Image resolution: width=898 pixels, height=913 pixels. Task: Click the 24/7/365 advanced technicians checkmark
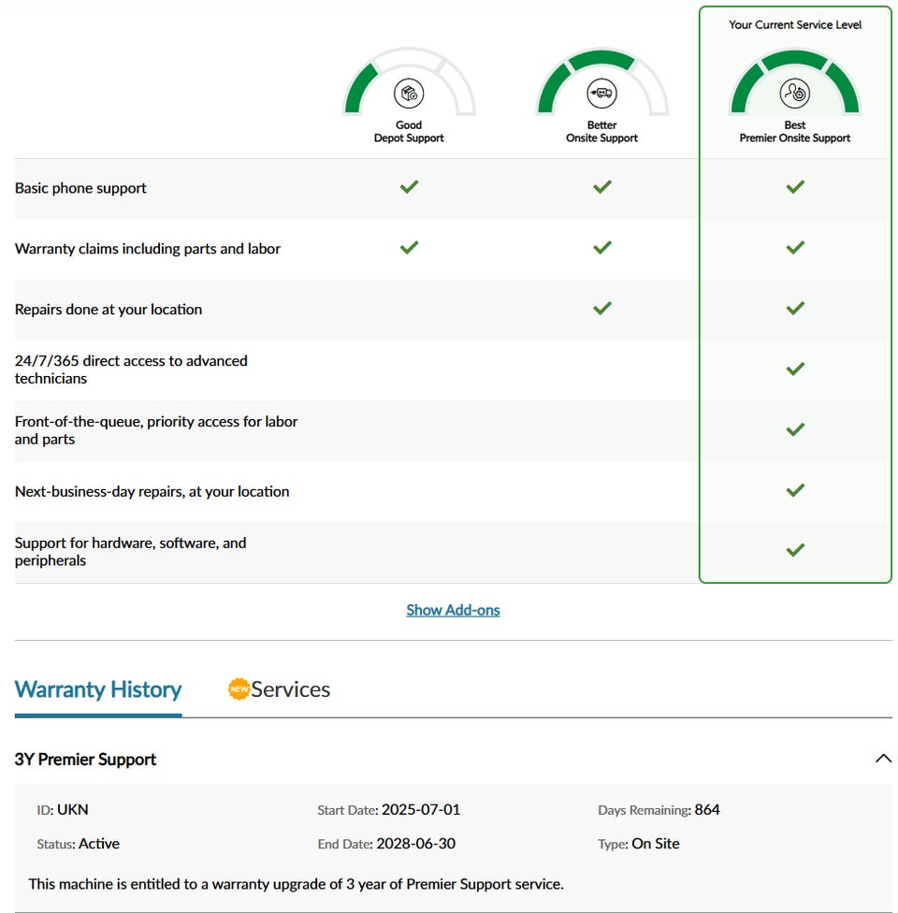(795, 369)
